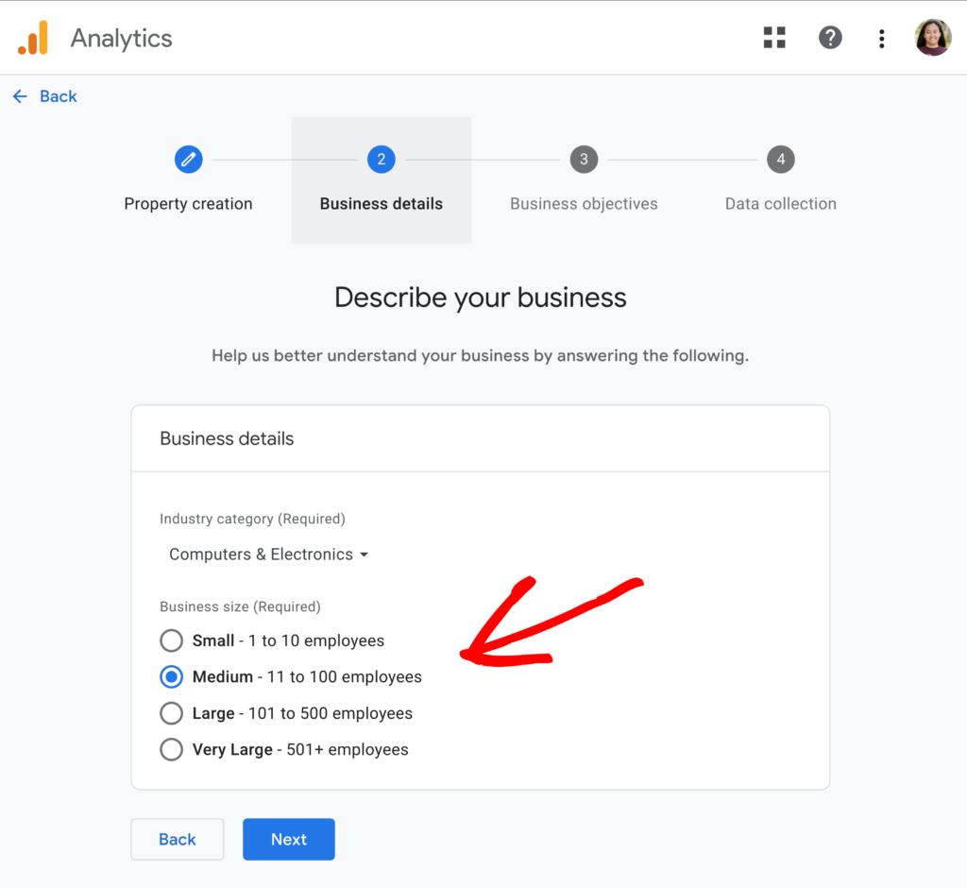967x888 pixels.
Task: Open the three-dot overflow menu icon
Action: [x=881, y=38]
